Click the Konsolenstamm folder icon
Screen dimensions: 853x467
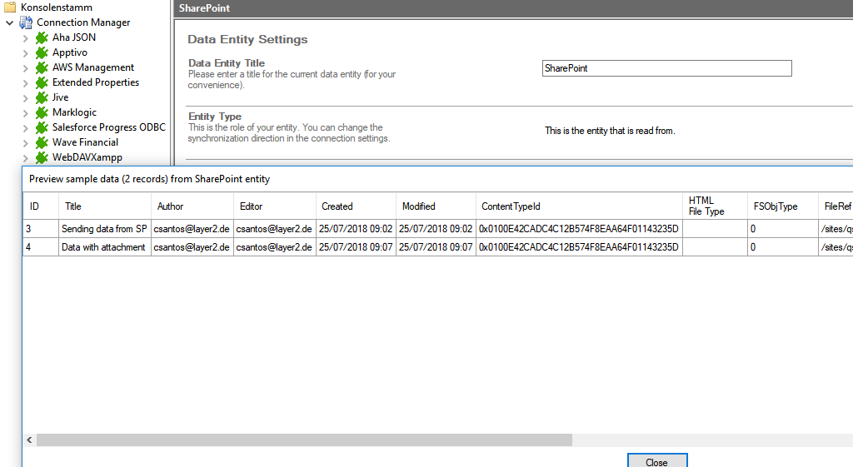[x=10, y=7]
